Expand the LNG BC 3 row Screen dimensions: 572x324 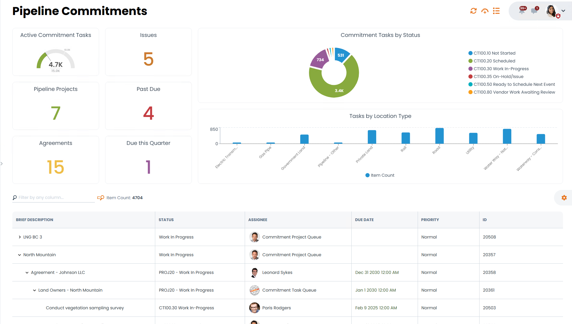[x=20, y=237]
